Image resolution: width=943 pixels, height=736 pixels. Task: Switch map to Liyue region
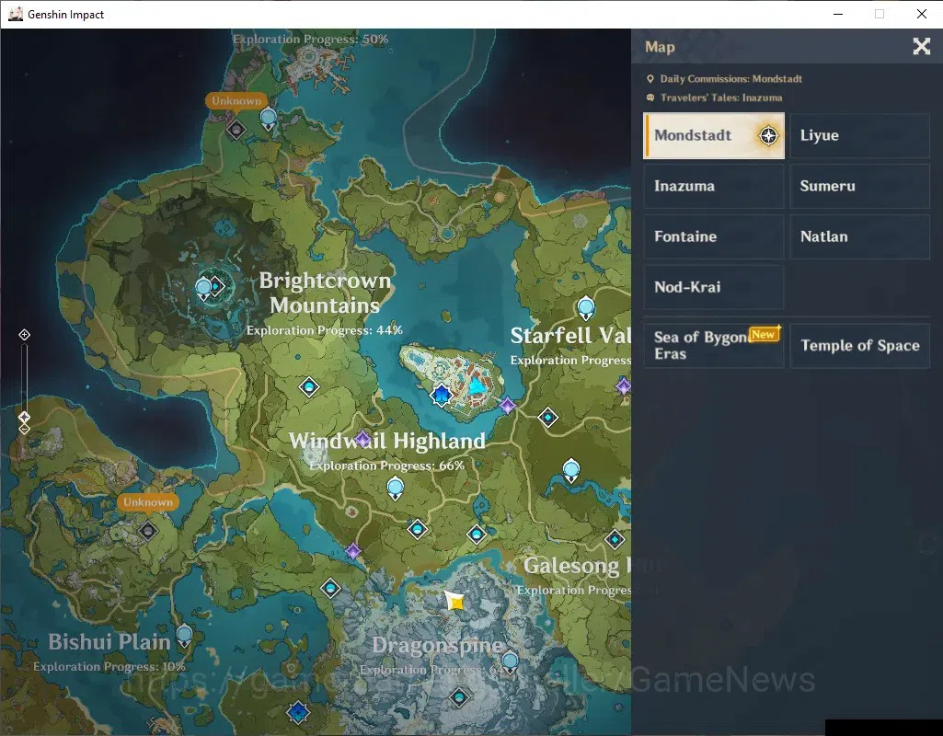pos(859,136)
